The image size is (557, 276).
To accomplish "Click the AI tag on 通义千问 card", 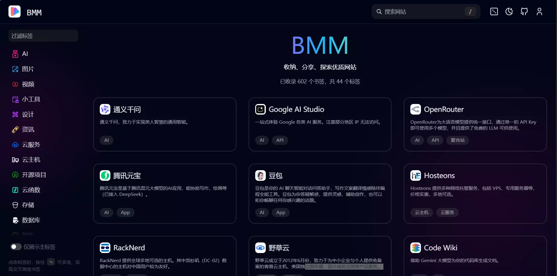I will point(106,140).
